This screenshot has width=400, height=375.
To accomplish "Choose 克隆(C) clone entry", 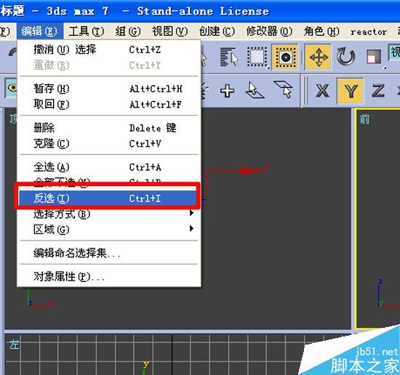I will (x=109, y=143).
